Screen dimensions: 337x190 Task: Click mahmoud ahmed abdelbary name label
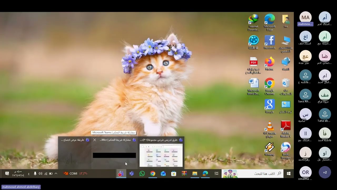pos(21,187)
